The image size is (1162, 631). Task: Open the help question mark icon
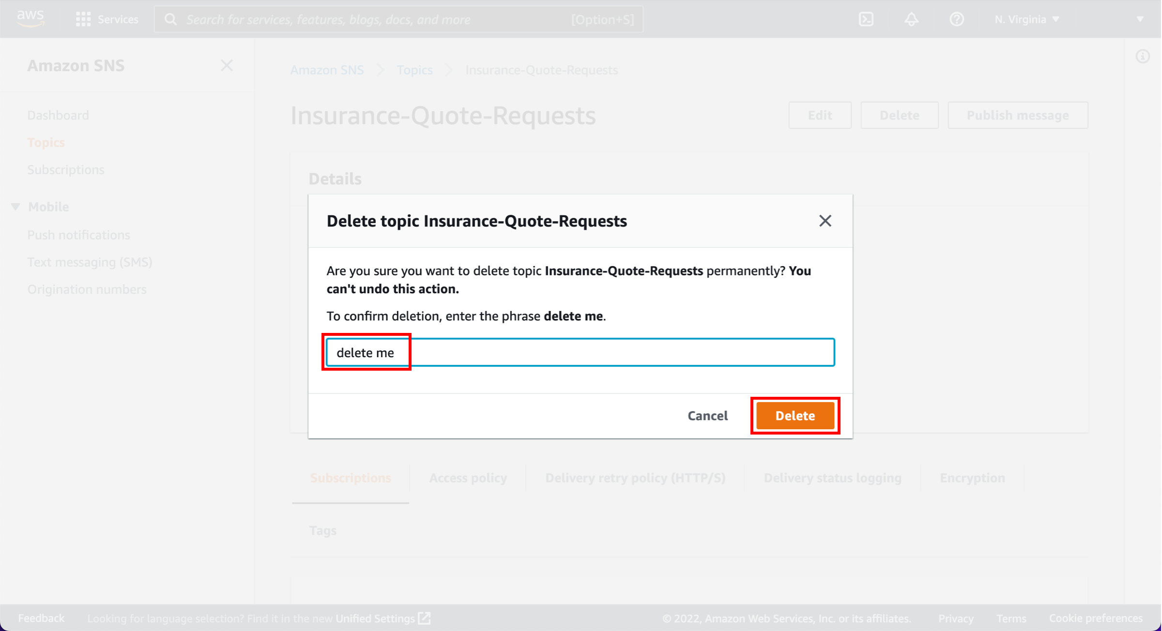click(957, 19)
